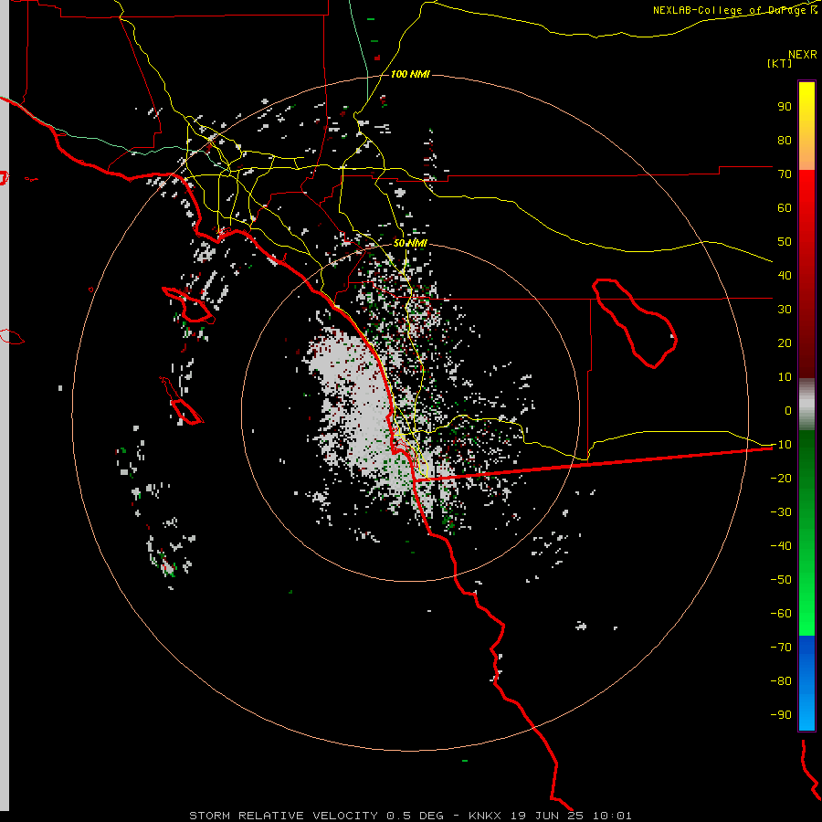Click the [KT] units label
The height and width of the screenshot is (822, 822).
780,63
